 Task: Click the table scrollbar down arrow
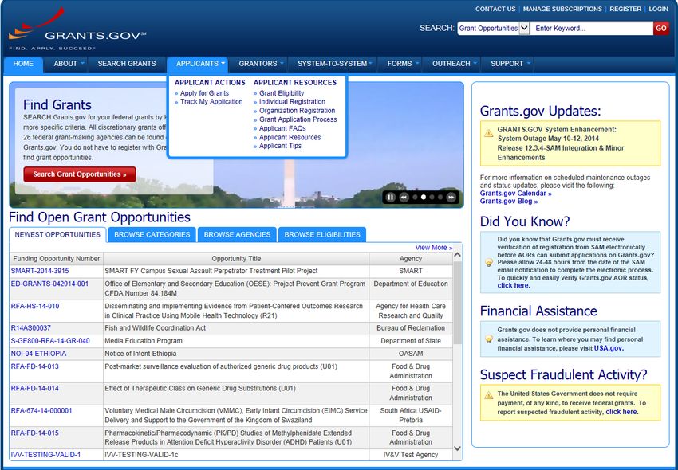[x=457, y=448]
